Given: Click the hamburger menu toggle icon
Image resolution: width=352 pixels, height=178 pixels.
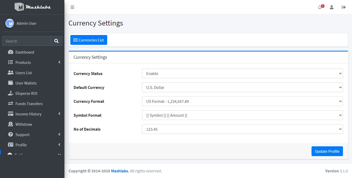Looking at the screenshot, I should point(72,7).
